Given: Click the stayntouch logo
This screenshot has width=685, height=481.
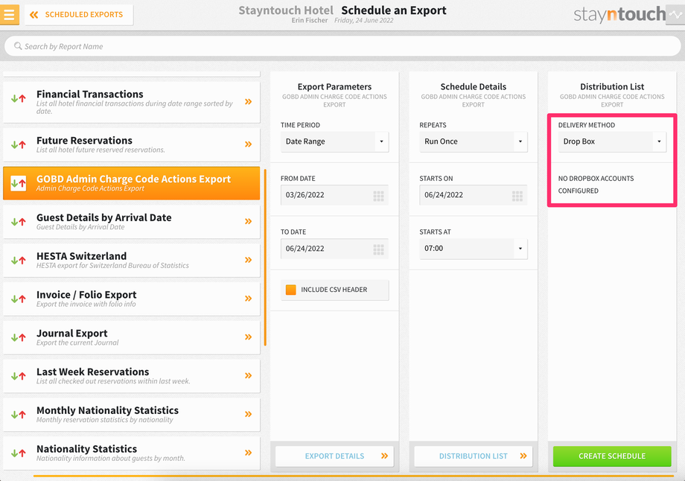Looking at the screenshot, I should click(x=619, y=14).
